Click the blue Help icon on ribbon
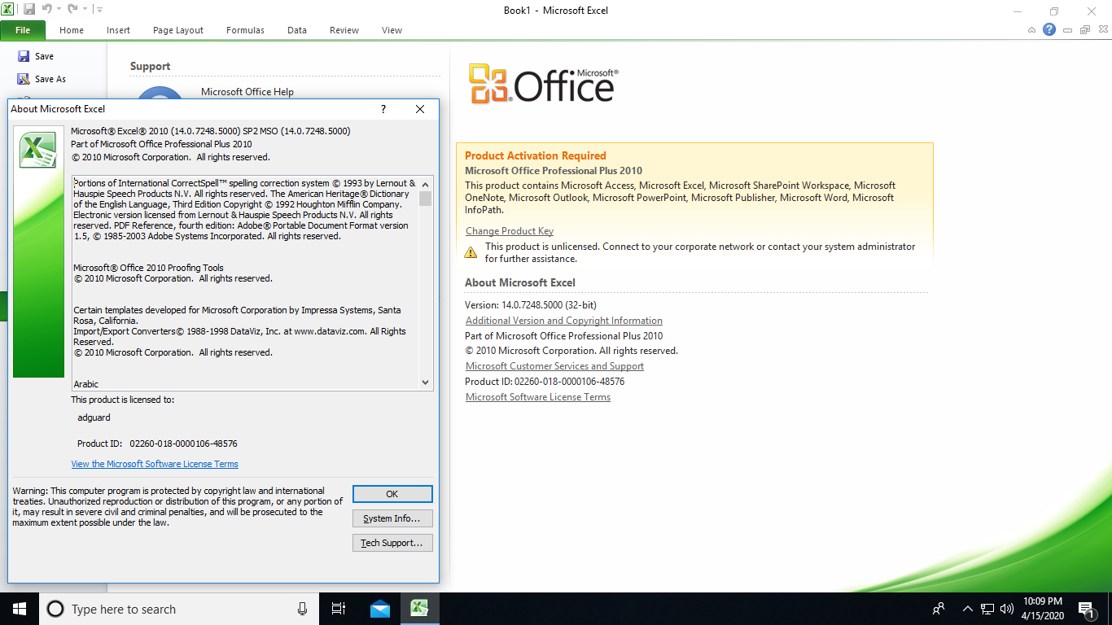 [1049, 29]
